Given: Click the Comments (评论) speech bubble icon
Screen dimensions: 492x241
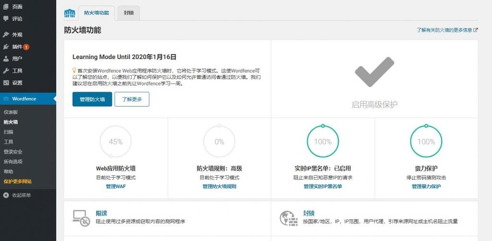Looking at the screenshot, I should (x=6, y=19).
